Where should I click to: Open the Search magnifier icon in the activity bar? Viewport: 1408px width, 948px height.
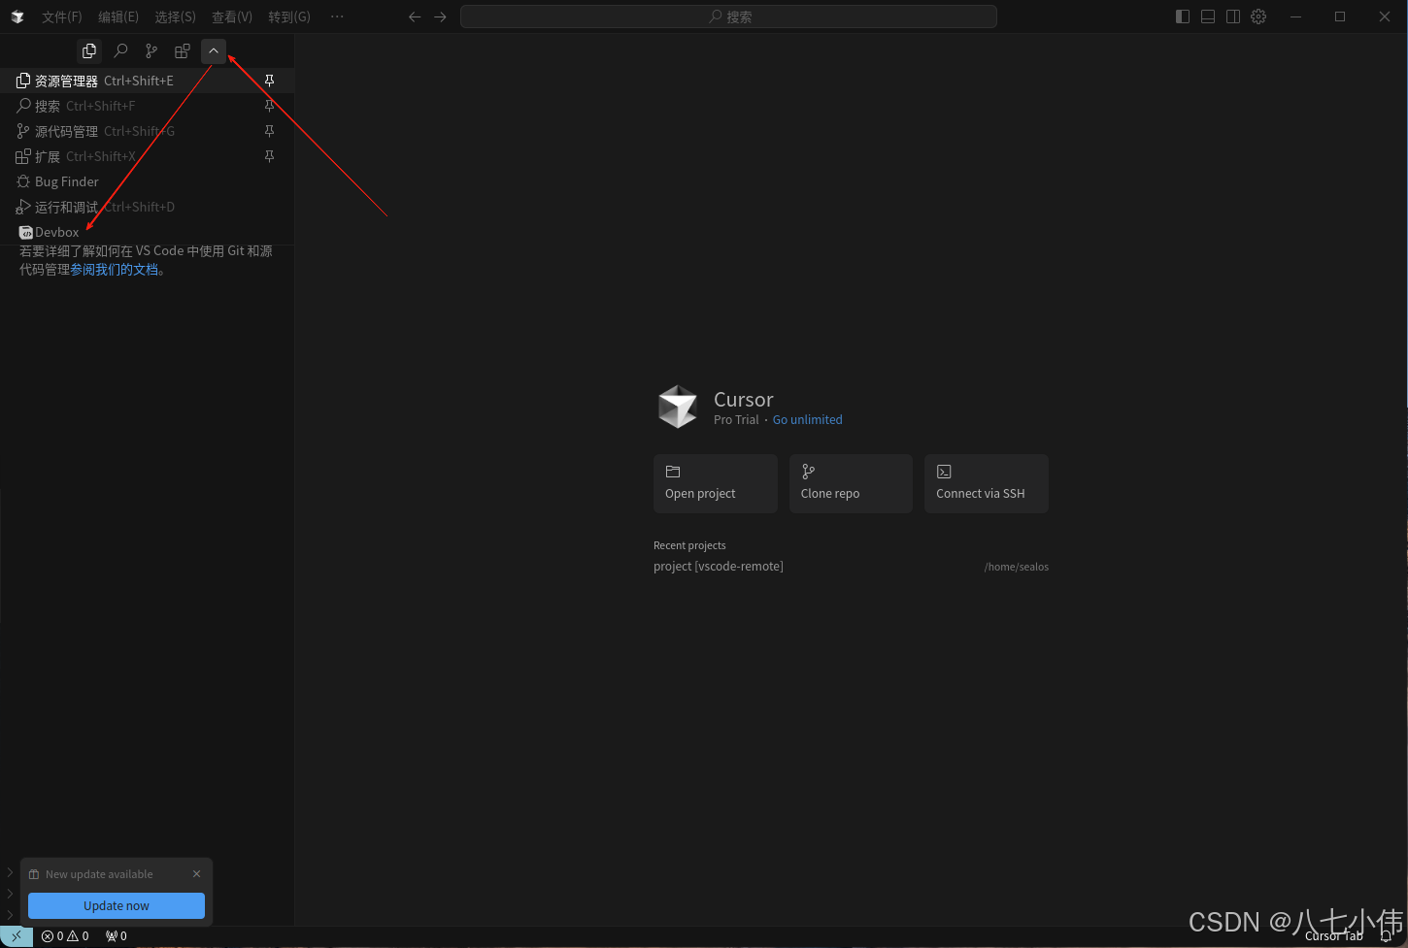pos(120,50)
